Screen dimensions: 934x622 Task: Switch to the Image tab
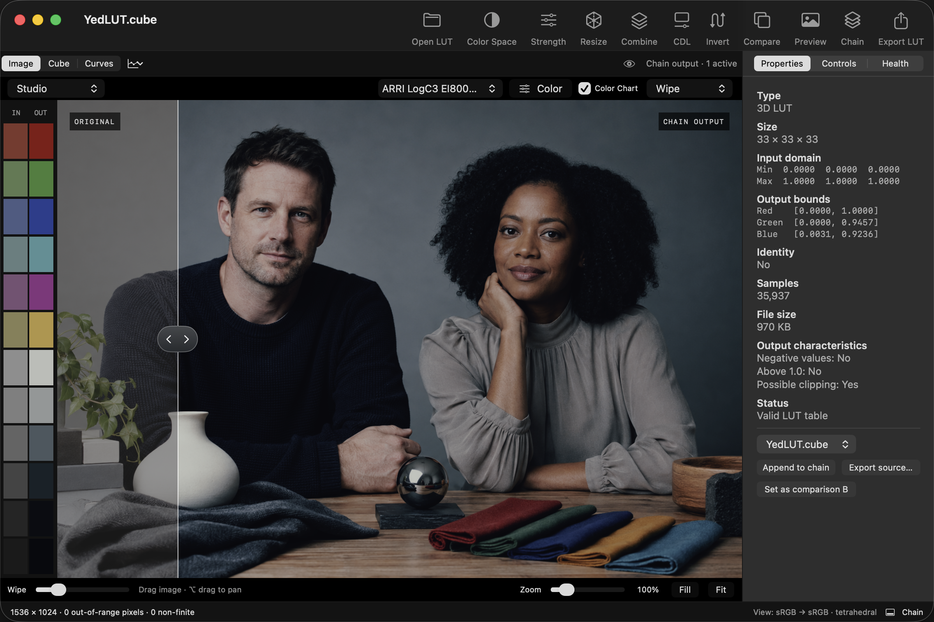[x=21, y=63]
